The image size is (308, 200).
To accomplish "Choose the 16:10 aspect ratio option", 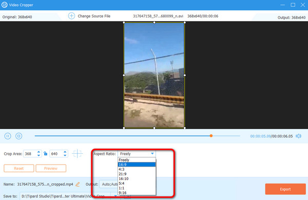I will [137, 179].
